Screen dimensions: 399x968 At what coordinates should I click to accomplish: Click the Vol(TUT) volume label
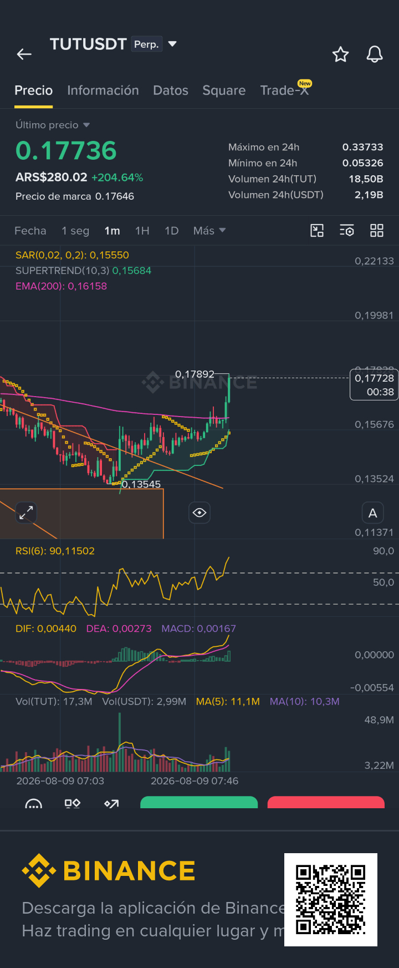pyautogui.click(x=54, y=702)
